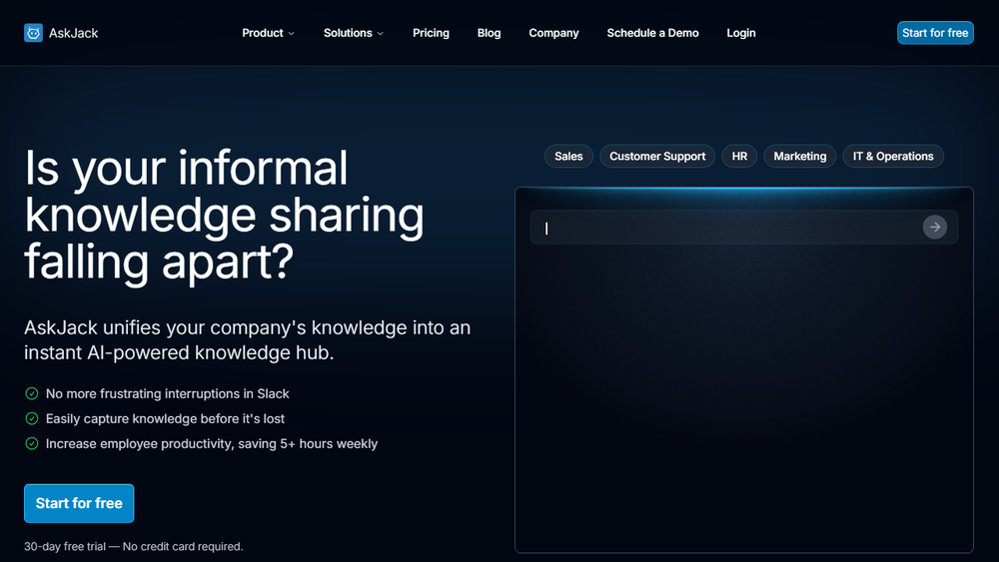Viewport: 999px width, 562px height.
Task: Click checkmark icon beside Slack interruptions line
Action: (x=31, y=394)
